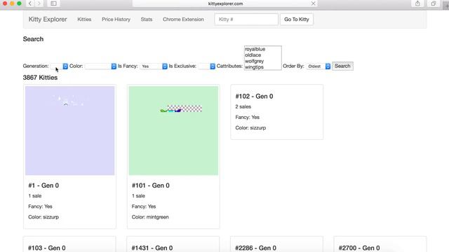Click the #103 - Gen 0 title
Image resolution: width=449 pixels, height=252 pixels.
point(47,248)
